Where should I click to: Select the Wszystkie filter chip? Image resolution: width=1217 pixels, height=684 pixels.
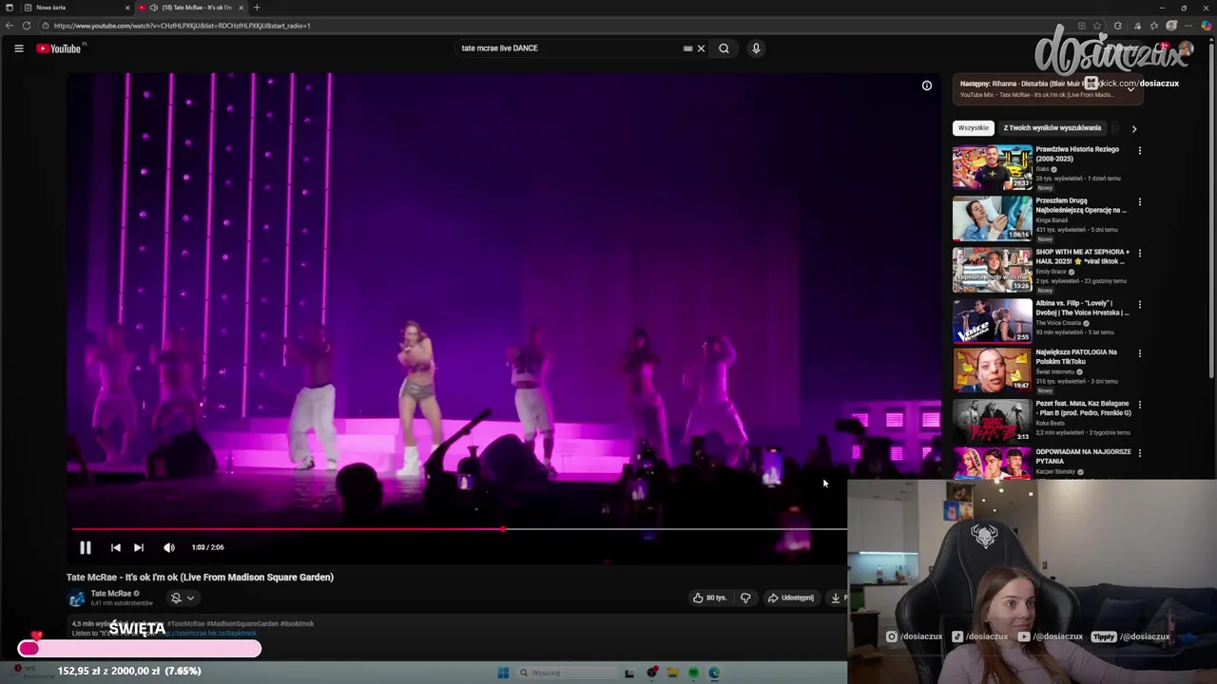click(973, 127)
